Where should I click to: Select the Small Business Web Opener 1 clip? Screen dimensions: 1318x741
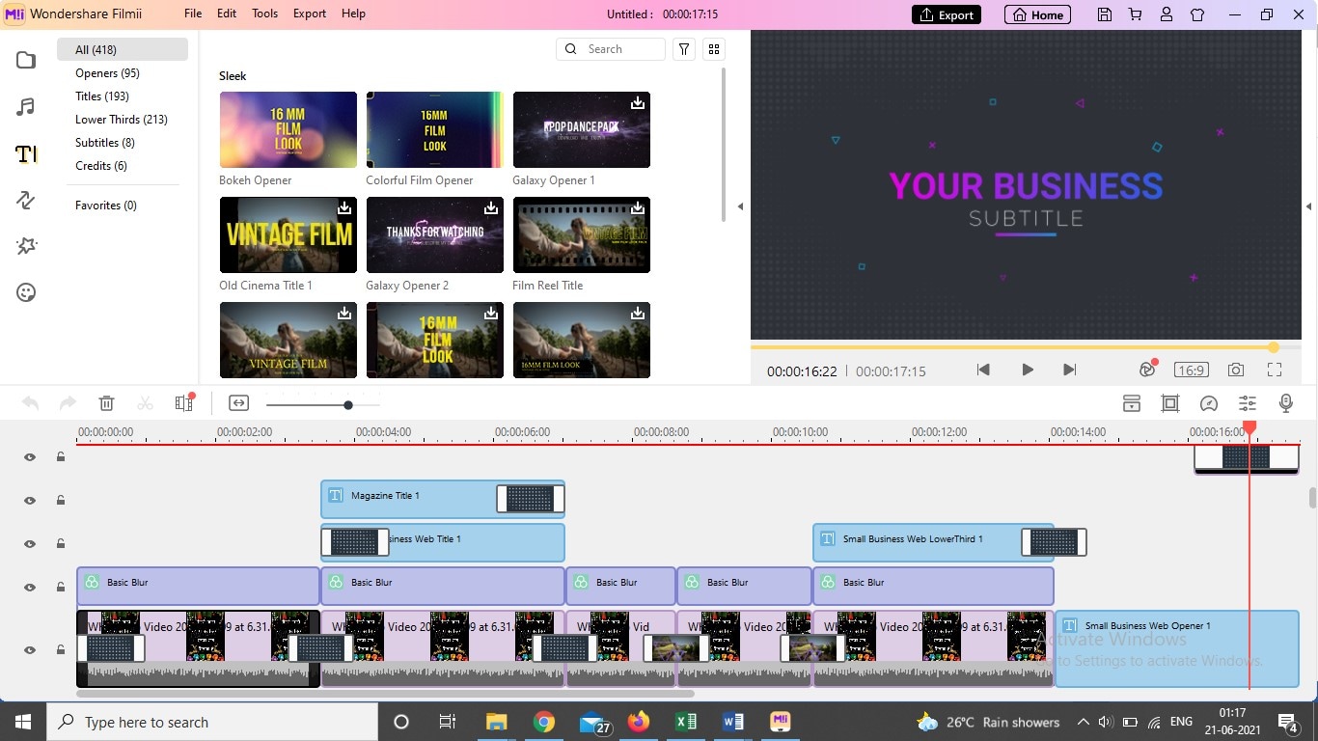(1177, 648)
